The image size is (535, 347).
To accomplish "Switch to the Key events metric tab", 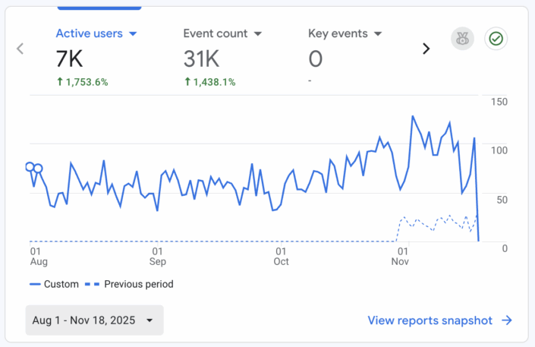I will tap(338, 33).
